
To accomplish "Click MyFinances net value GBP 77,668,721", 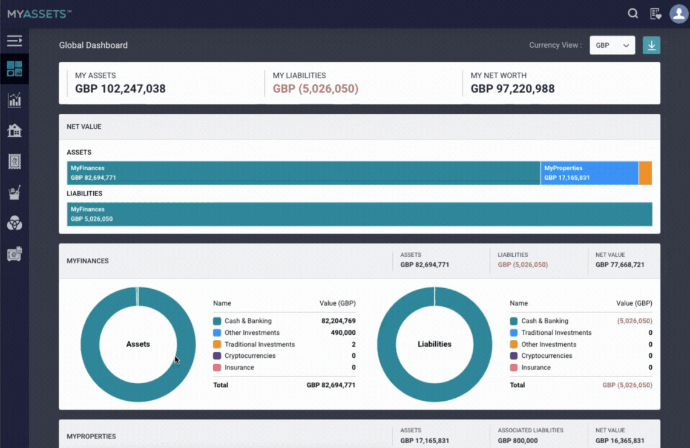I will pyautogui.click(x=620, y=265).
